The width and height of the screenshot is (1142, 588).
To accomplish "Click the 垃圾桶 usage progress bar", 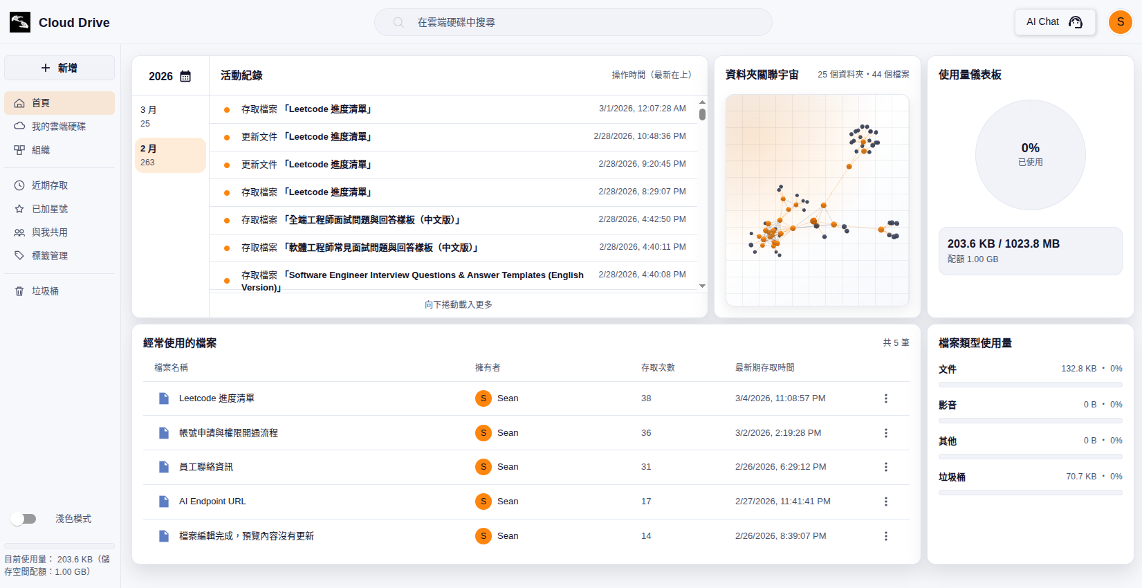I will click(1030, 493).
